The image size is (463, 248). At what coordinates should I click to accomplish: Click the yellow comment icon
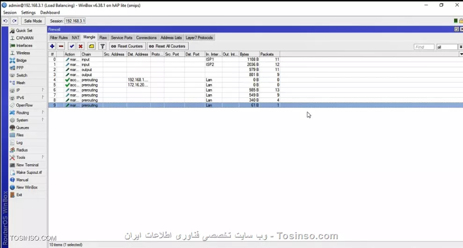(x=91, y=46)
